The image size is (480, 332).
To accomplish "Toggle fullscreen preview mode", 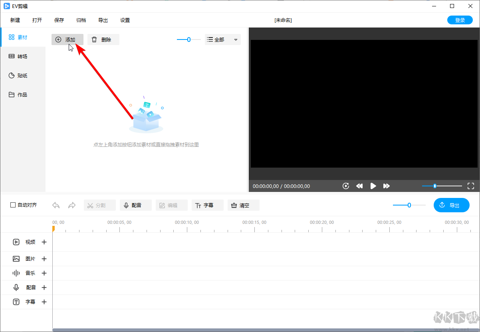I will [x=471, y=186].
